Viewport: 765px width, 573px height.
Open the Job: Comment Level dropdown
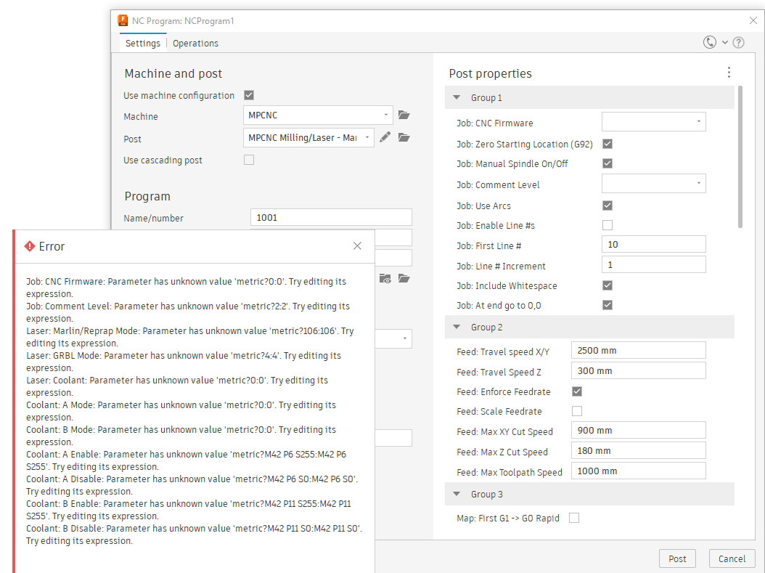click(x=653, y=184)
